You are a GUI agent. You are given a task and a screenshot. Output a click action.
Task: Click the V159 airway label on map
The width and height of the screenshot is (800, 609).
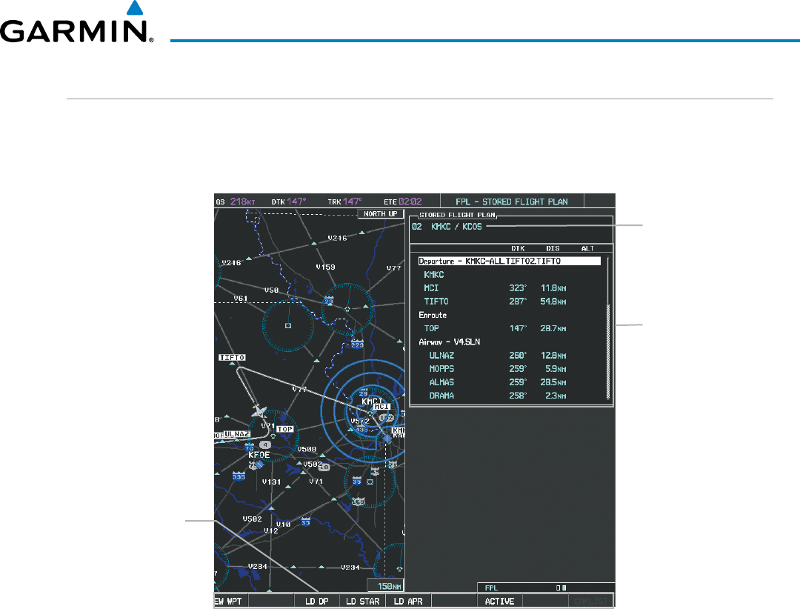[325, 267]
